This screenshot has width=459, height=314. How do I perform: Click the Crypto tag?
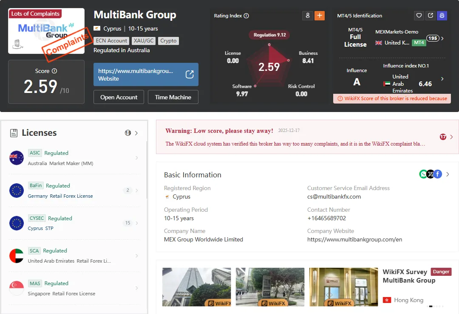pyautogui.click(x=168, y=41)
